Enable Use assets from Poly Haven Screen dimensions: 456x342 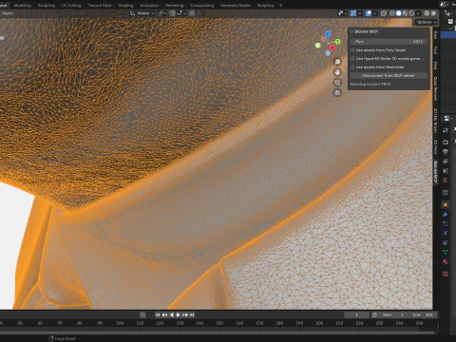352,50
